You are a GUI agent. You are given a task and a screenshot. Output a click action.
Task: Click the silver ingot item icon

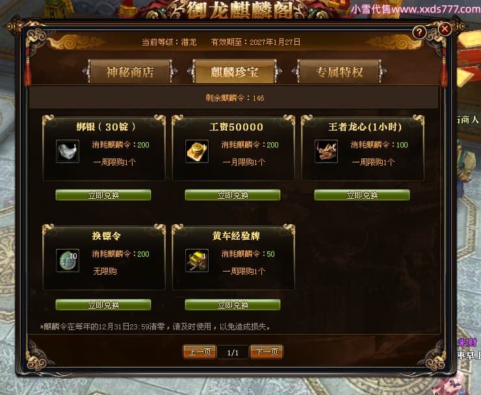(68, 151)
